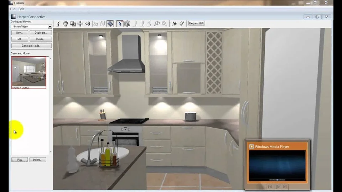
Task: Select the eye viewpoint tool icon
Action: [x=88, y=23]
